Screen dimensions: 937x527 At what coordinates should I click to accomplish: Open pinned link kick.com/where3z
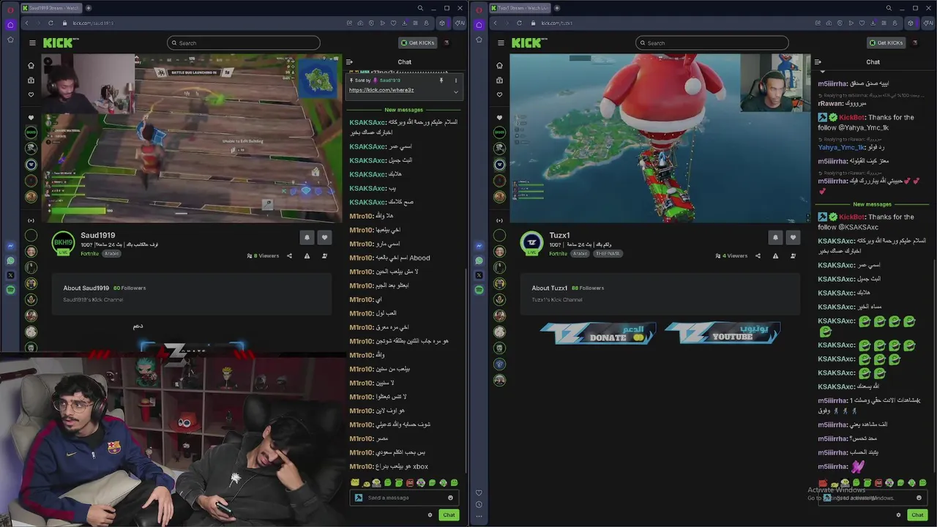381,90
